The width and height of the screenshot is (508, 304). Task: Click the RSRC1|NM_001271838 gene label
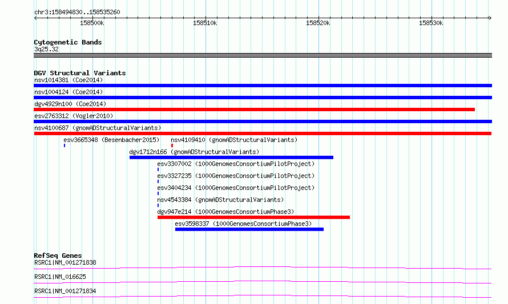(x=65, y=262)
